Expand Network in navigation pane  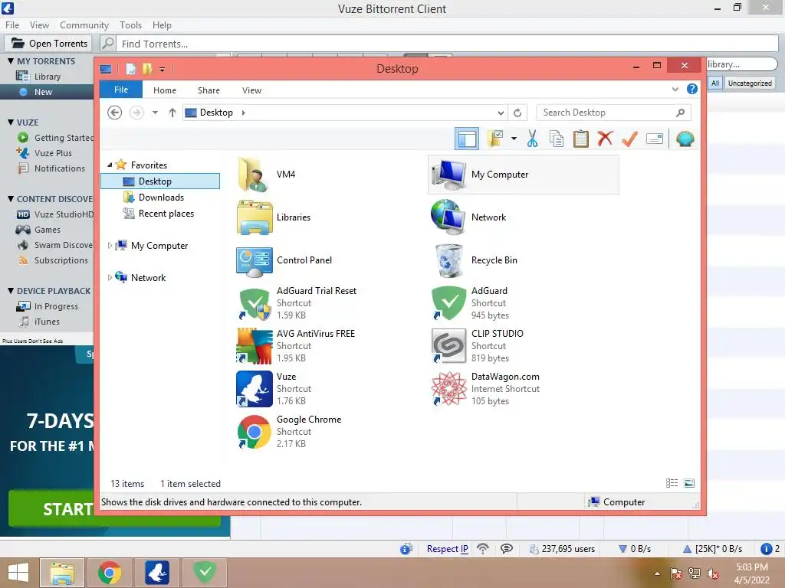(110, 277)
